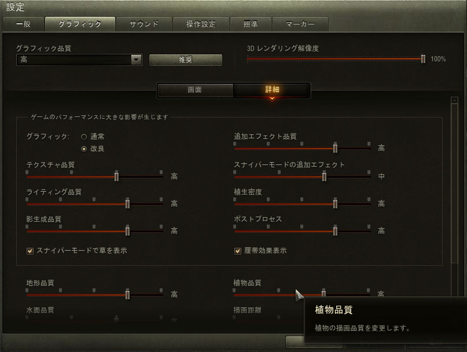
Task: Switch to the 一般 tab
Action: tap(24, 24)
